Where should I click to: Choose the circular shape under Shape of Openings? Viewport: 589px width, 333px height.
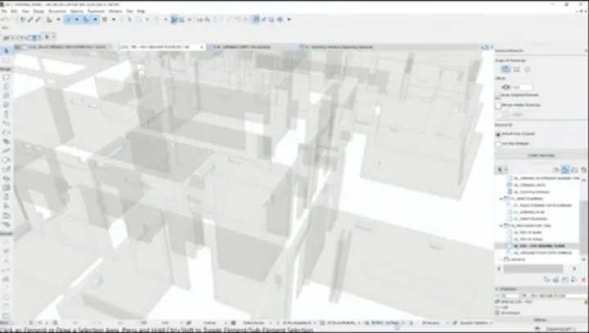tap(528, 70)
